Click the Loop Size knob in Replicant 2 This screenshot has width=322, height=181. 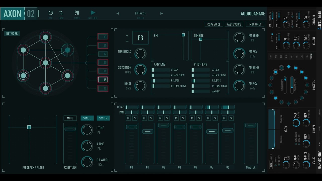coord(306,24)
